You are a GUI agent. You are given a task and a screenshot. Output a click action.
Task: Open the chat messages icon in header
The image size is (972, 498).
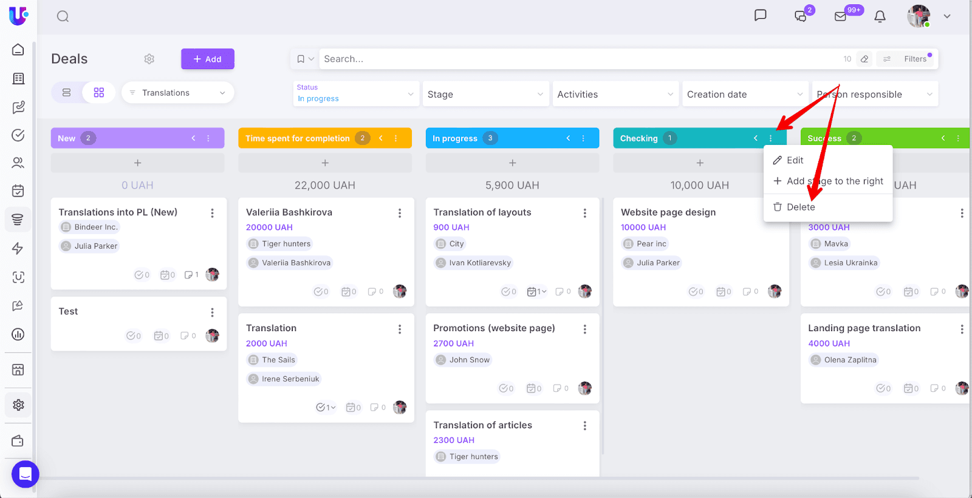click(760, 15)
